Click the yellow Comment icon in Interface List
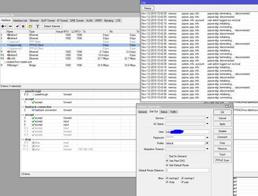This screenshot has height=196, width=258. 30,26
